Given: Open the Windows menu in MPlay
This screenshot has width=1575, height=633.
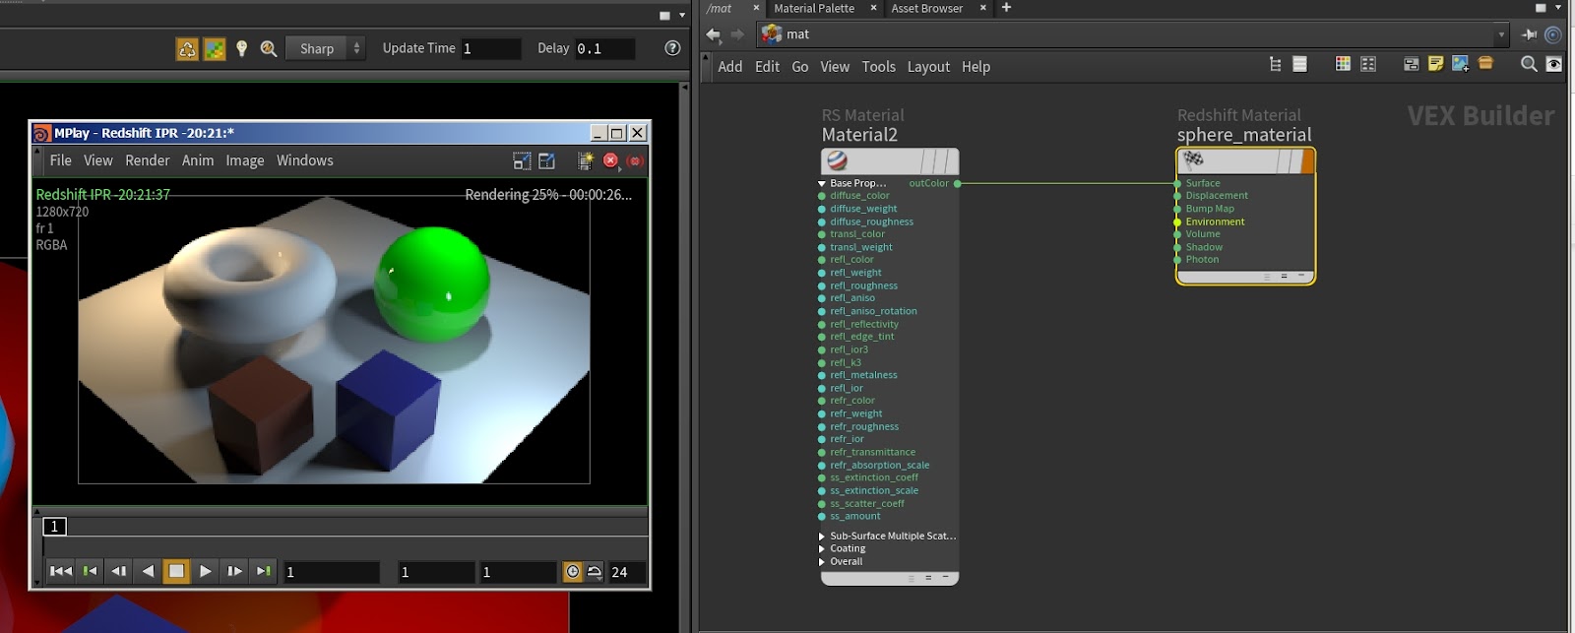Looking at the screenshot, I should coord(305,160).
